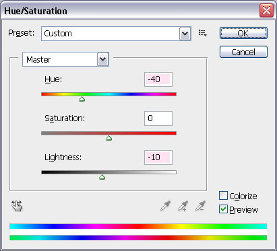277x251 pixels.
Task: Click the Colorize label text
Action: point(243,196)
